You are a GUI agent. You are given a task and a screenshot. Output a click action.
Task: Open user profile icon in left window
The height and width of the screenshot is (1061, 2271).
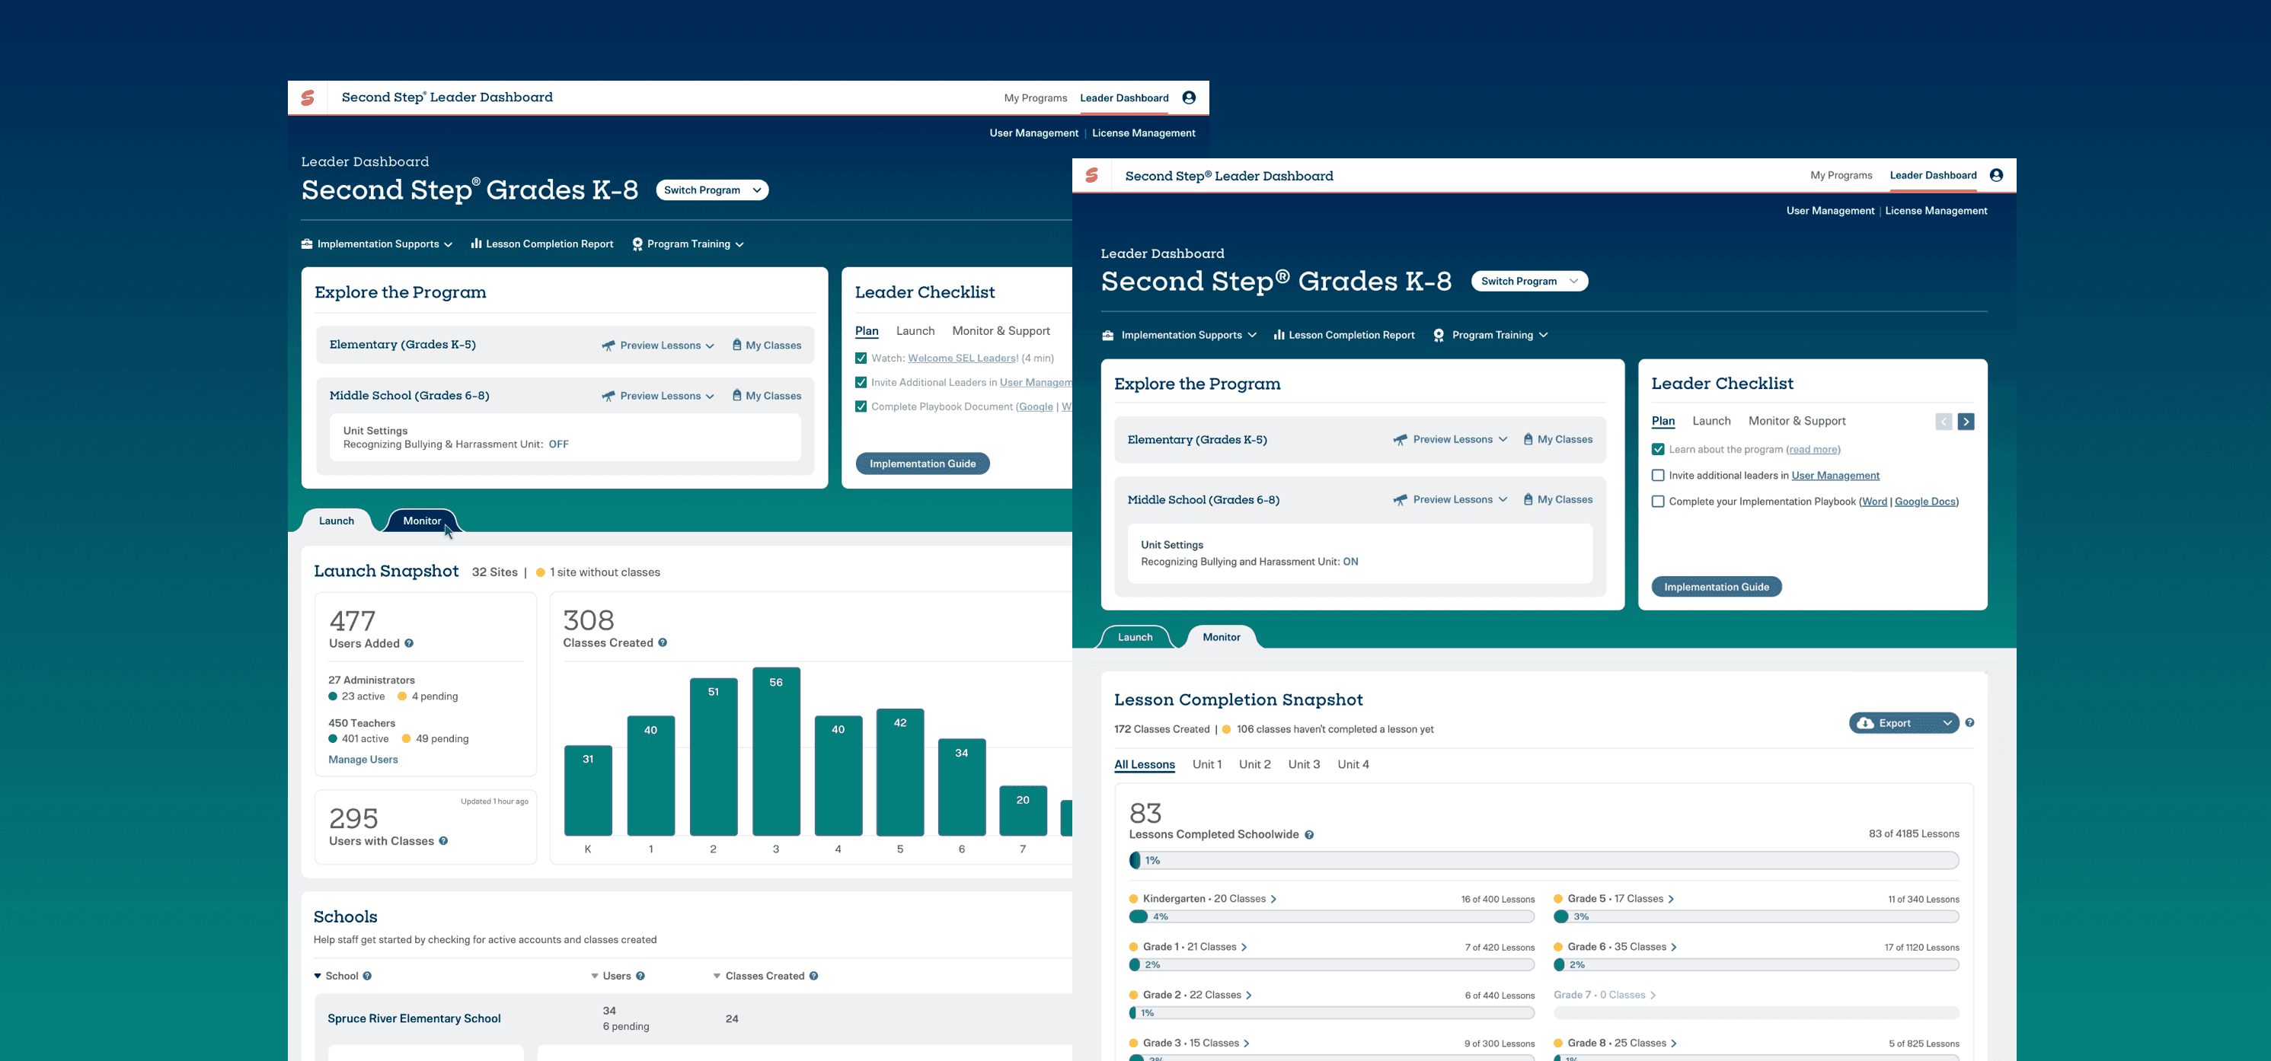1188,98
